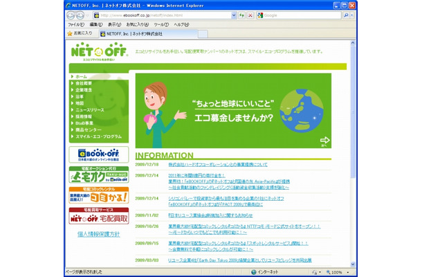Go forward with the browser Forward button
Screen dimensions: 422x277
[80, 15]
